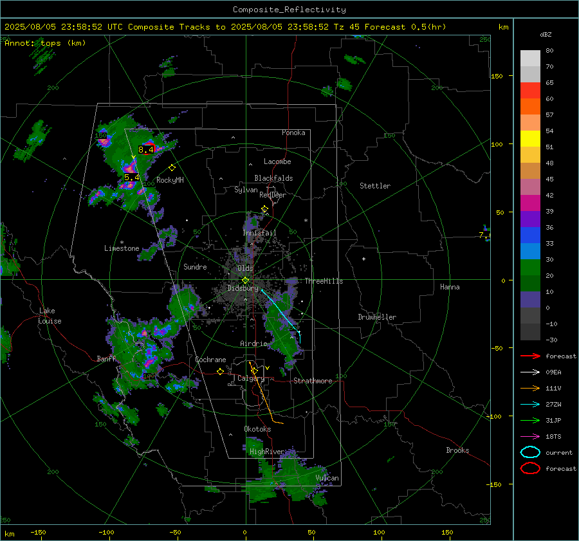This screenshot has width=579, height=541.
Task: Click the cyan current ellipse legend icon
Action: (530, 452)
